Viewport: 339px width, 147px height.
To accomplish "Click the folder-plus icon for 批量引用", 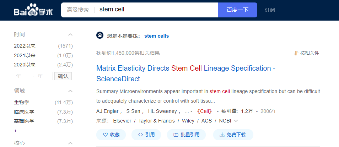I will (176, 135).
